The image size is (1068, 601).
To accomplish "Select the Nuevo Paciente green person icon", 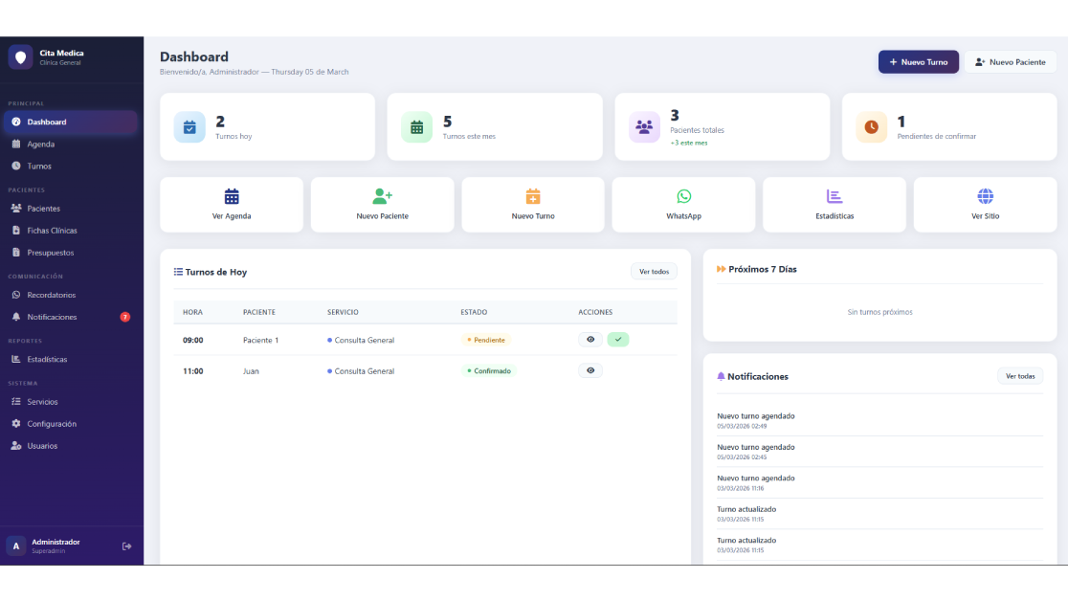I will 382,196.
